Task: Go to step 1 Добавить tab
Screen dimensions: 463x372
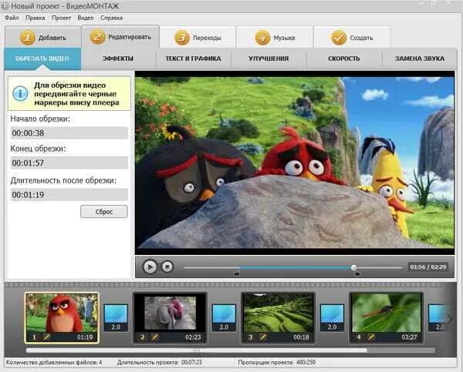Action: point(42,38)
